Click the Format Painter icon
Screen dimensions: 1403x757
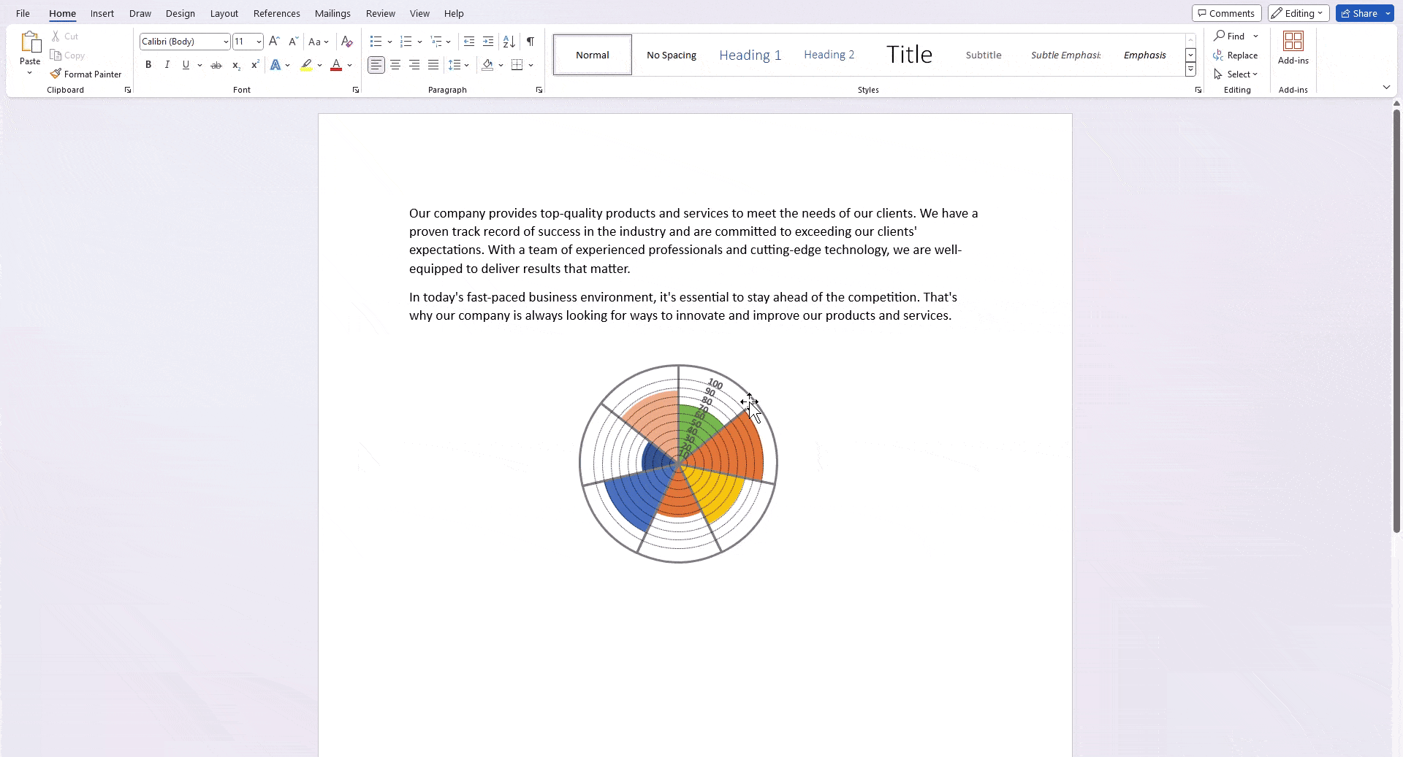coord(56,74)
